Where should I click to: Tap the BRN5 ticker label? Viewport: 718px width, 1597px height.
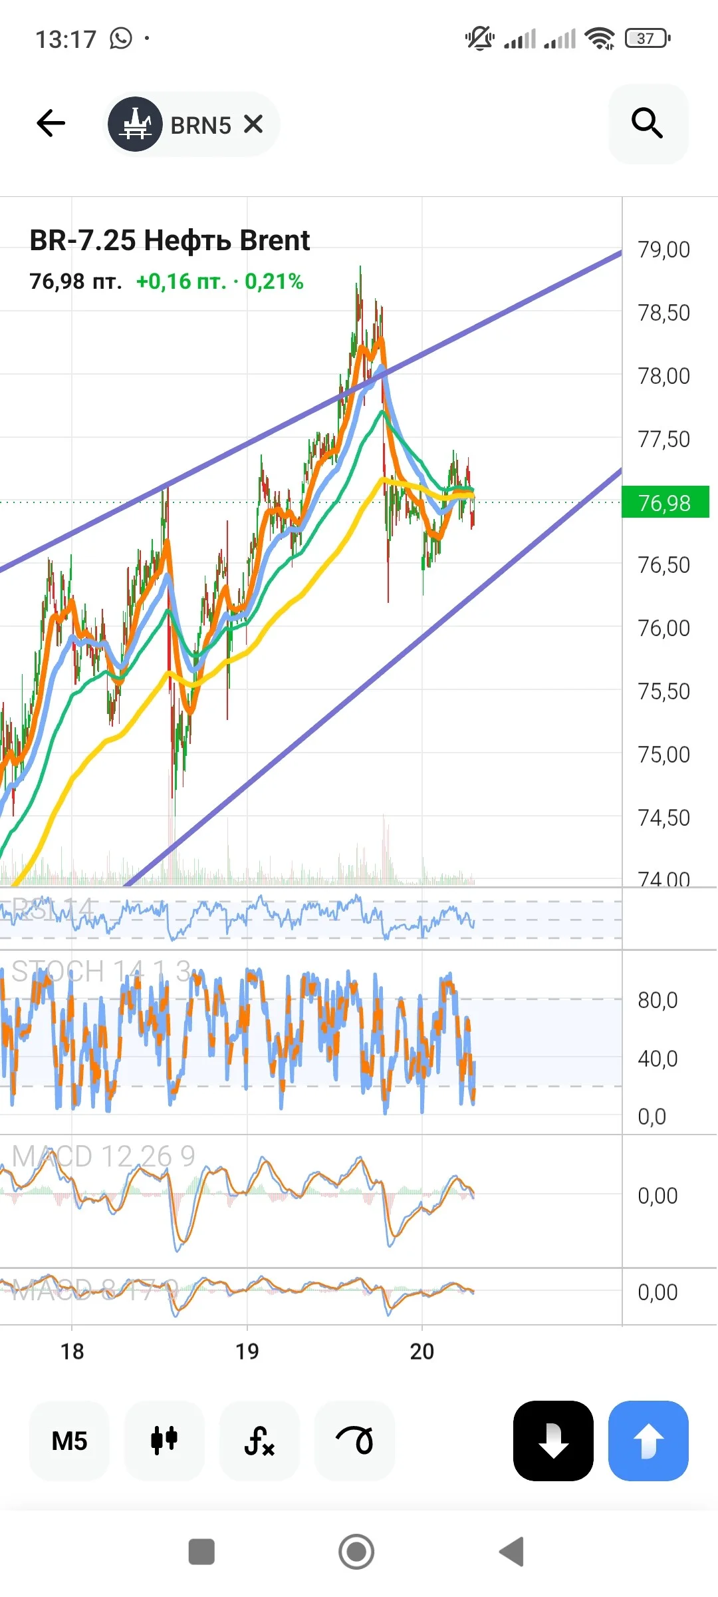(x=201, y=125)
